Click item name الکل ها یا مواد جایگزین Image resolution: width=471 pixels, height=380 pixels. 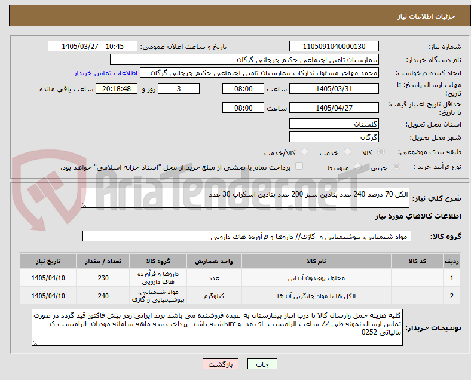pyautogui.click(x=316, y=296)
